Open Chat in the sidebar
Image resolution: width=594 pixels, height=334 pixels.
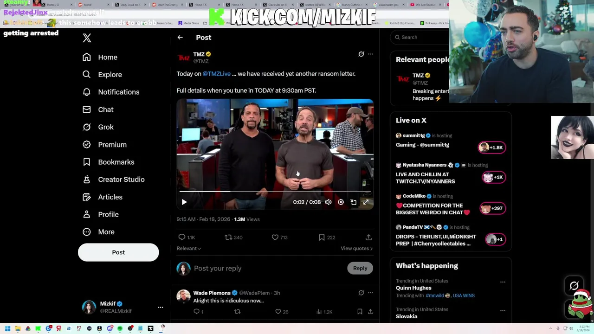point(98,109)
